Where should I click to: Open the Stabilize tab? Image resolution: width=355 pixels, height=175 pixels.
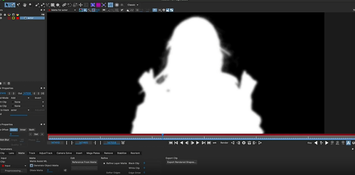coord(122,153)
